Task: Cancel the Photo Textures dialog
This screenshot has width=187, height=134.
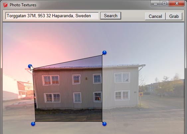Action: [x=155, y=16]
